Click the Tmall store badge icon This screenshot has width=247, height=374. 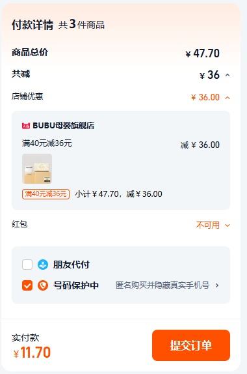point(26,126)
